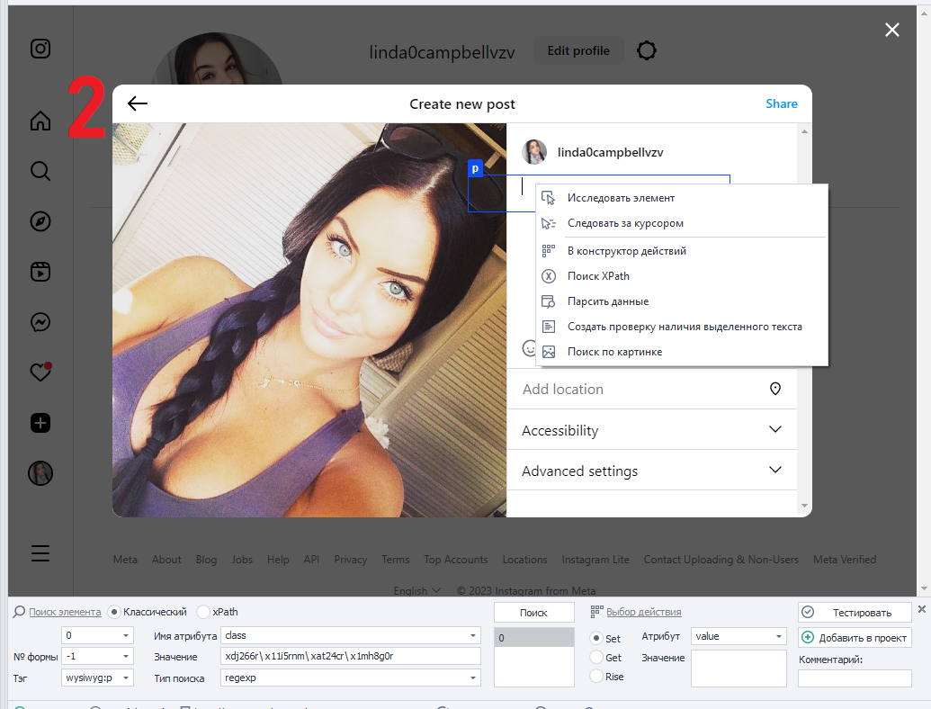Open the Instagram logo in sidebar

tap(40, 49)
